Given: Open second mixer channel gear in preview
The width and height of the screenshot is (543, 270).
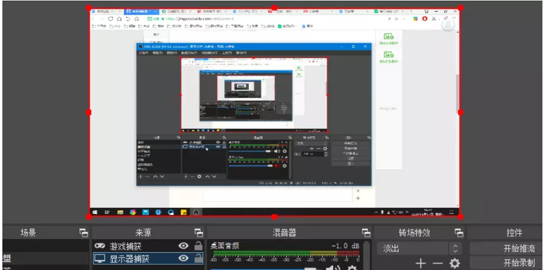Looking at the screenshot, I should (285, 166).
